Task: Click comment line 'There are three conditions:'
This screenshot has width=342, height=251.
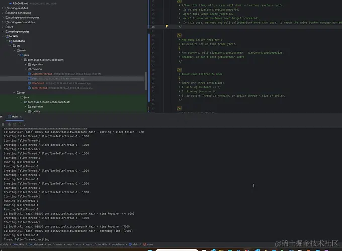Action: point(201,83)
